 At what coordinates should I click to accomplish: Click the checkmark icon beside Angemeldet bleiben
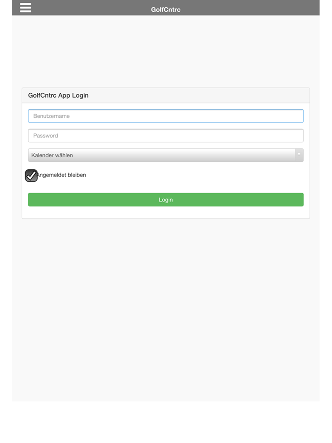coord(31,176)
